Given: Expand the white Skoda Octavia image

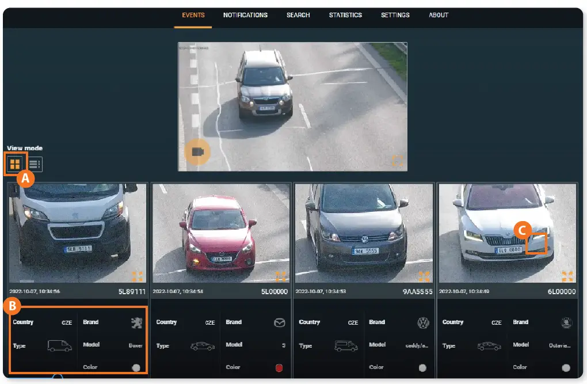Looking at the screenshot, I should coord(567,276).
